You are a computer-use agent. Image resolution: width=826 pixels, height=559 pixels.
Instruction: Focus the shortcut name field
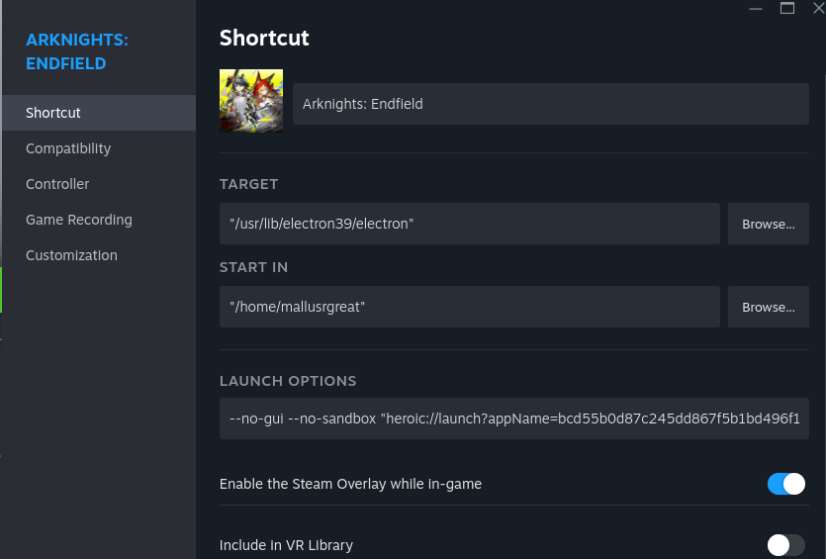(x=550, y=104)
